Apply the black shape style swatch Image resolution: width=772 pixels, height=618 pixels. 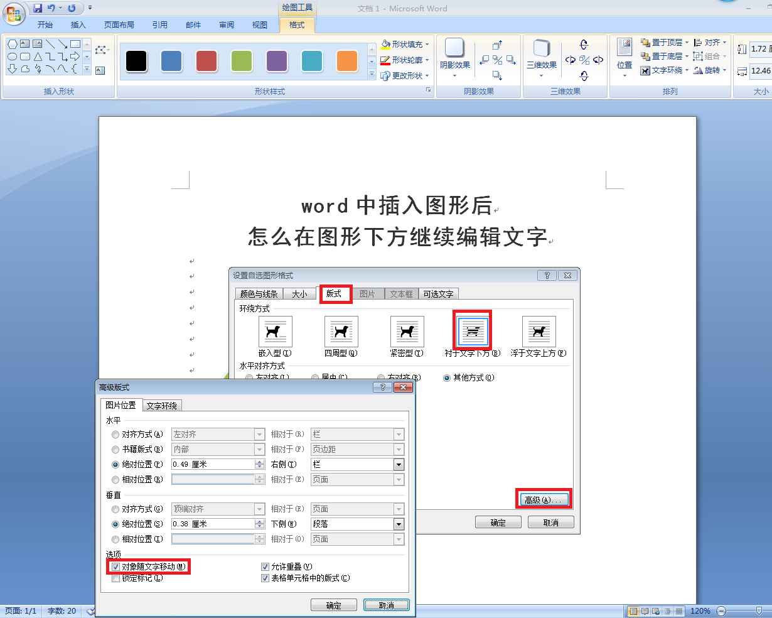coord(136,61)
